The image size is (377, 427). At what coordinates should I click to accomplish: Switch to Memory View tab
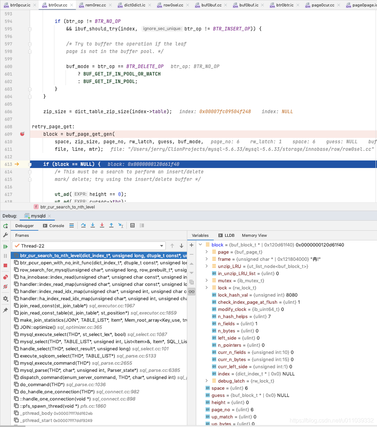coord(255,235)
